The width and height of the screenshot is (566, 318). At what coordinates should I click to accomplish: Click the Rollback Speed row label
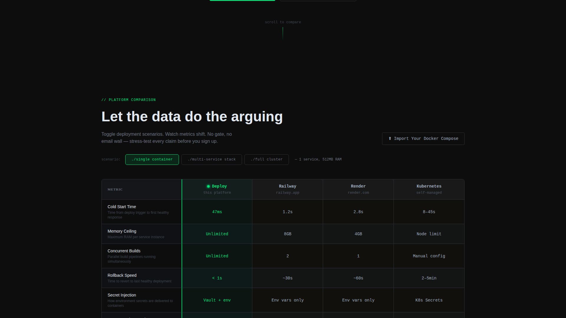click(122, 275)
